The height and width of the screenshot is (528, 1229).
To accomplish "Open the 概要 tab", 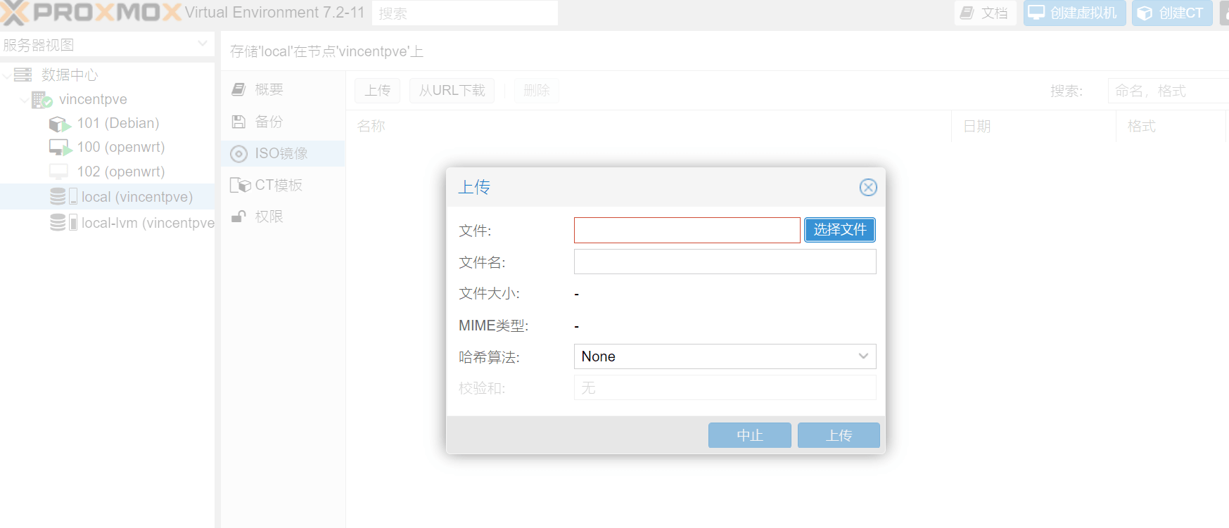I will pos(268,89).
